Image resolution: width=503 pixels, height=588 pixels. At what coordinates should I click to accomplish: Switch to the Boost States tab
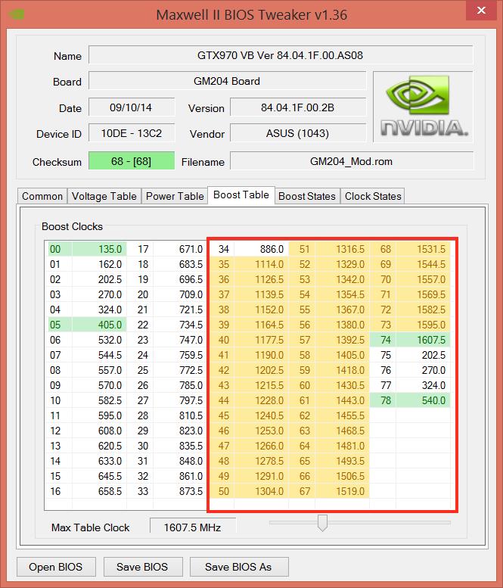point(307,196)
